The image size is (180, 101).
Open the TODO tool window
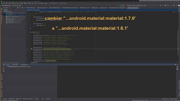5,99
